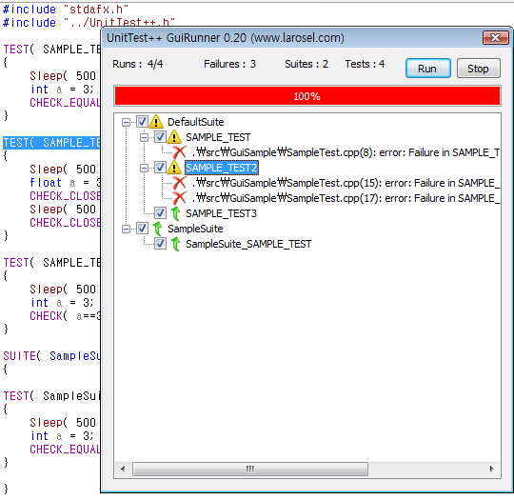Screen dimensions: 514x500
Task: Click the horizontal scrollbar right arrow
Action: click(491, 469)
